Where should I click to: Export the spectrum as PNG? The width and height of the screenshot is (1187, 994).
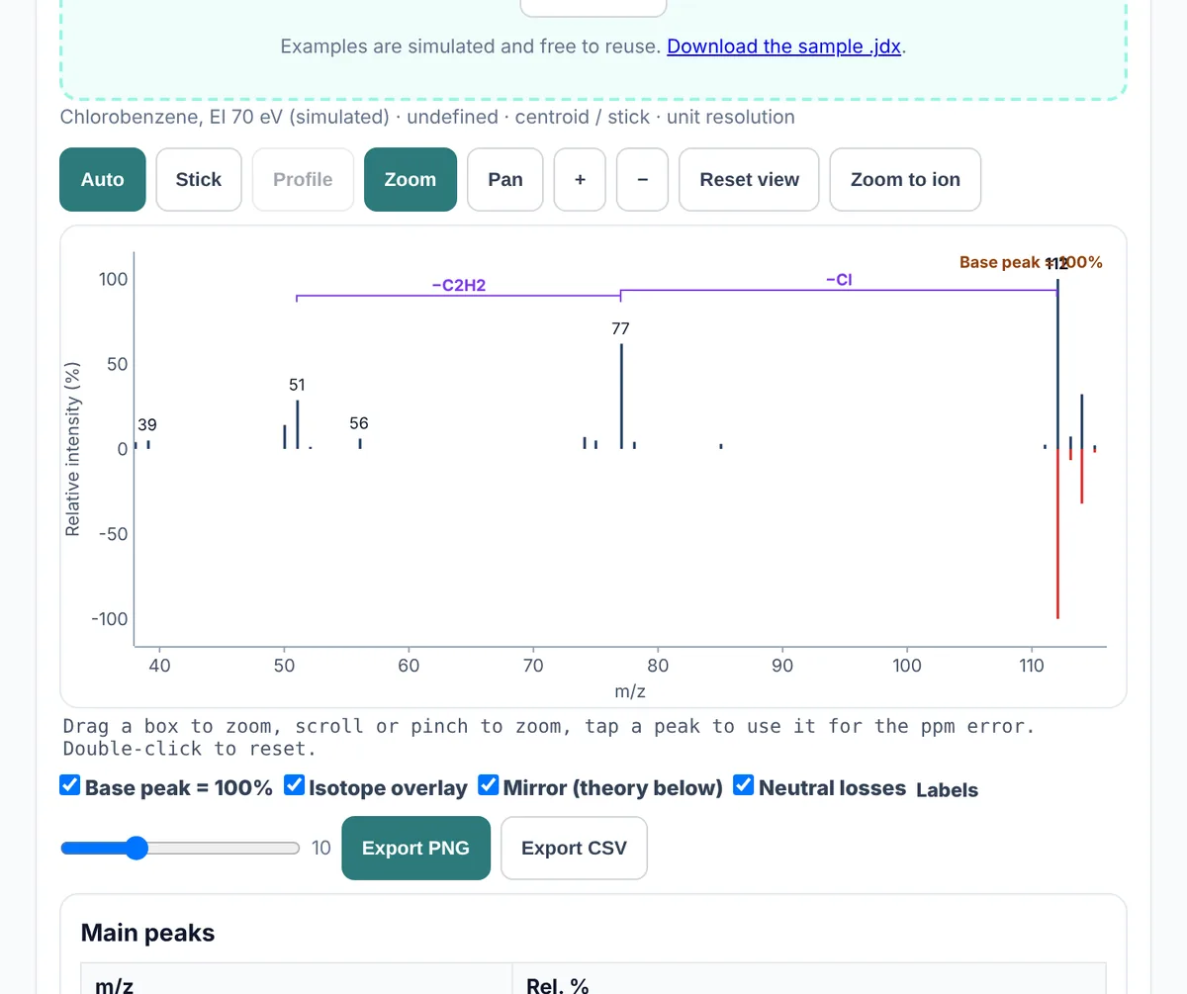[x=415, y=848]
